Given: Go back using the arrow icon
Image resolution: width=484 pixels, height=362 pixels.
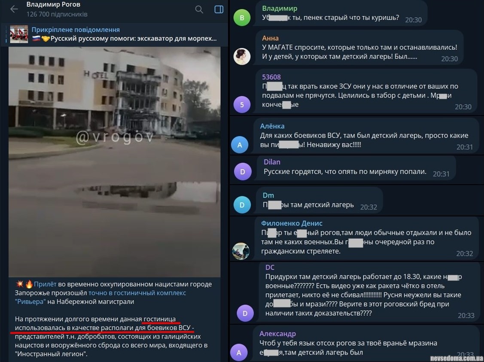Looking at the screenshot, I should (x=14, y=9).
